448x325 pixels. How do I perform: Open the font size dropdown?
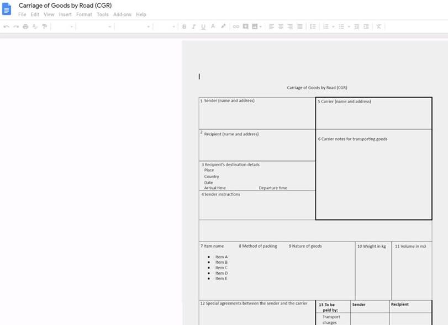tap(165, 26)
